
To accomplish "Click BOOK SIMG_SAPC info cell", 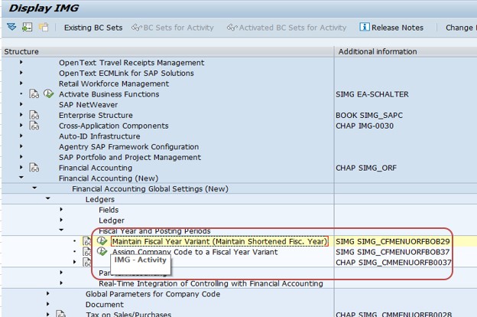I will pyautogui.click(x=369, y=115).
